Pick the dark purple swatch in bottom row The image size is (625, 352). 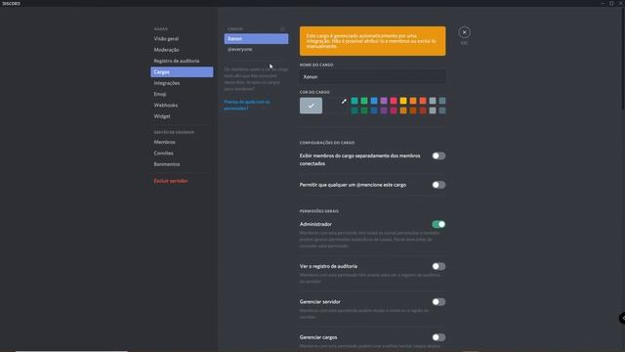coord(384,110)
